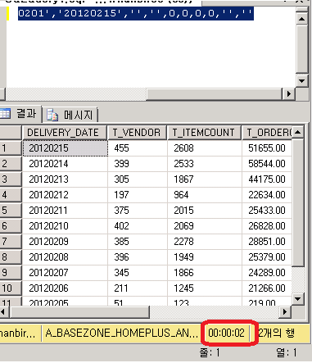Click T_VENDOR value 197
This screenshot has height=363, width=312.
tap(138, 195)
